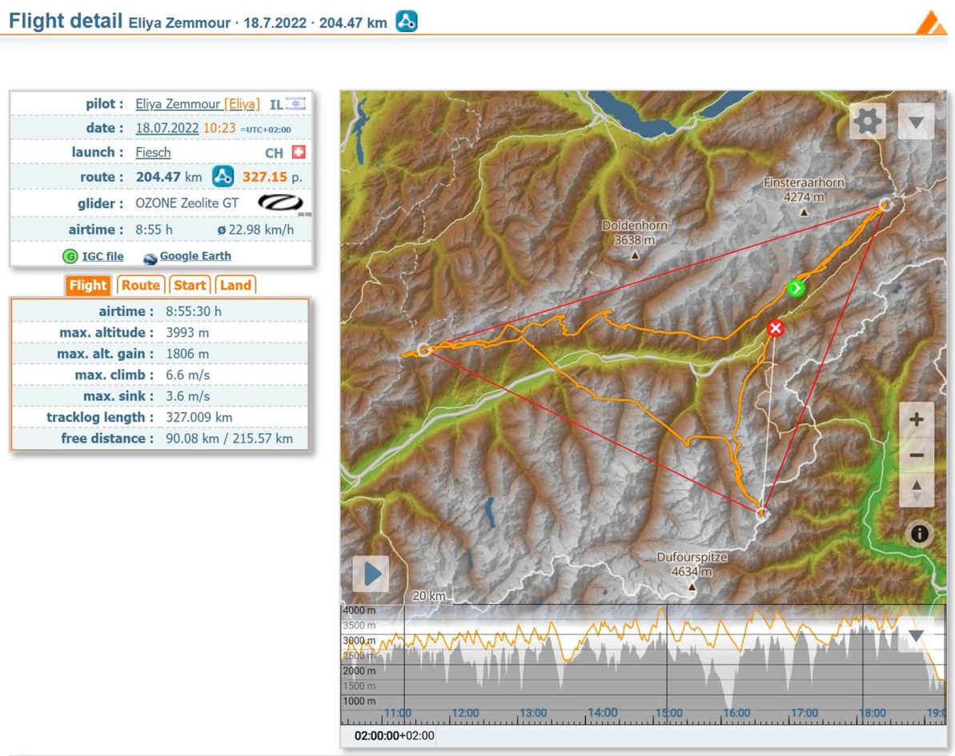
Task: Click the 8:55:30 h airtime value
Action: (194, 311)
